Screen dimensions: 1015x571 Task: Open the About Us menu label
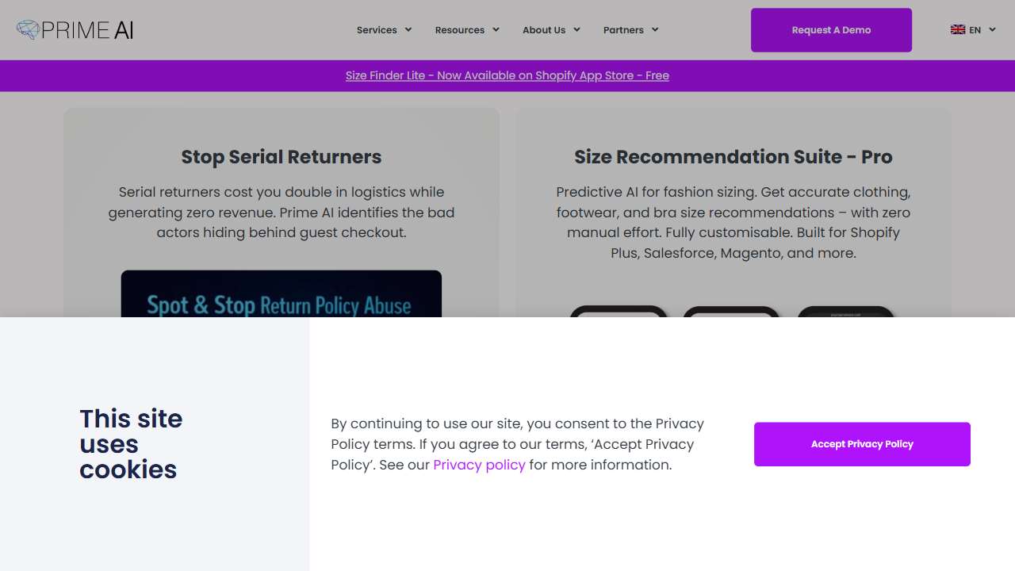click(x=544, y=30)
